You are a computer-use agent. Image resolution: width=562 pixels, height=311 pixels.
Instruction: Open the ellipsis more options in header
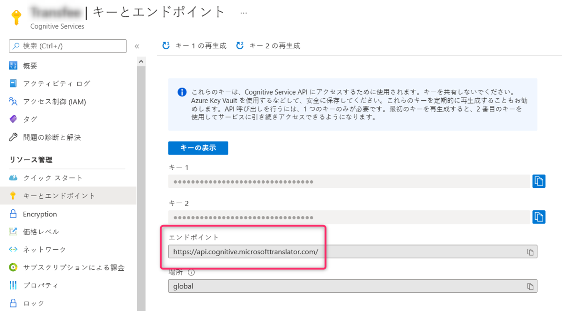[243, 13]
